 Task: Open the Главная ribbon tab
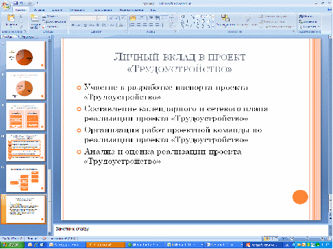pyautogui.click(x=21, y=10)
